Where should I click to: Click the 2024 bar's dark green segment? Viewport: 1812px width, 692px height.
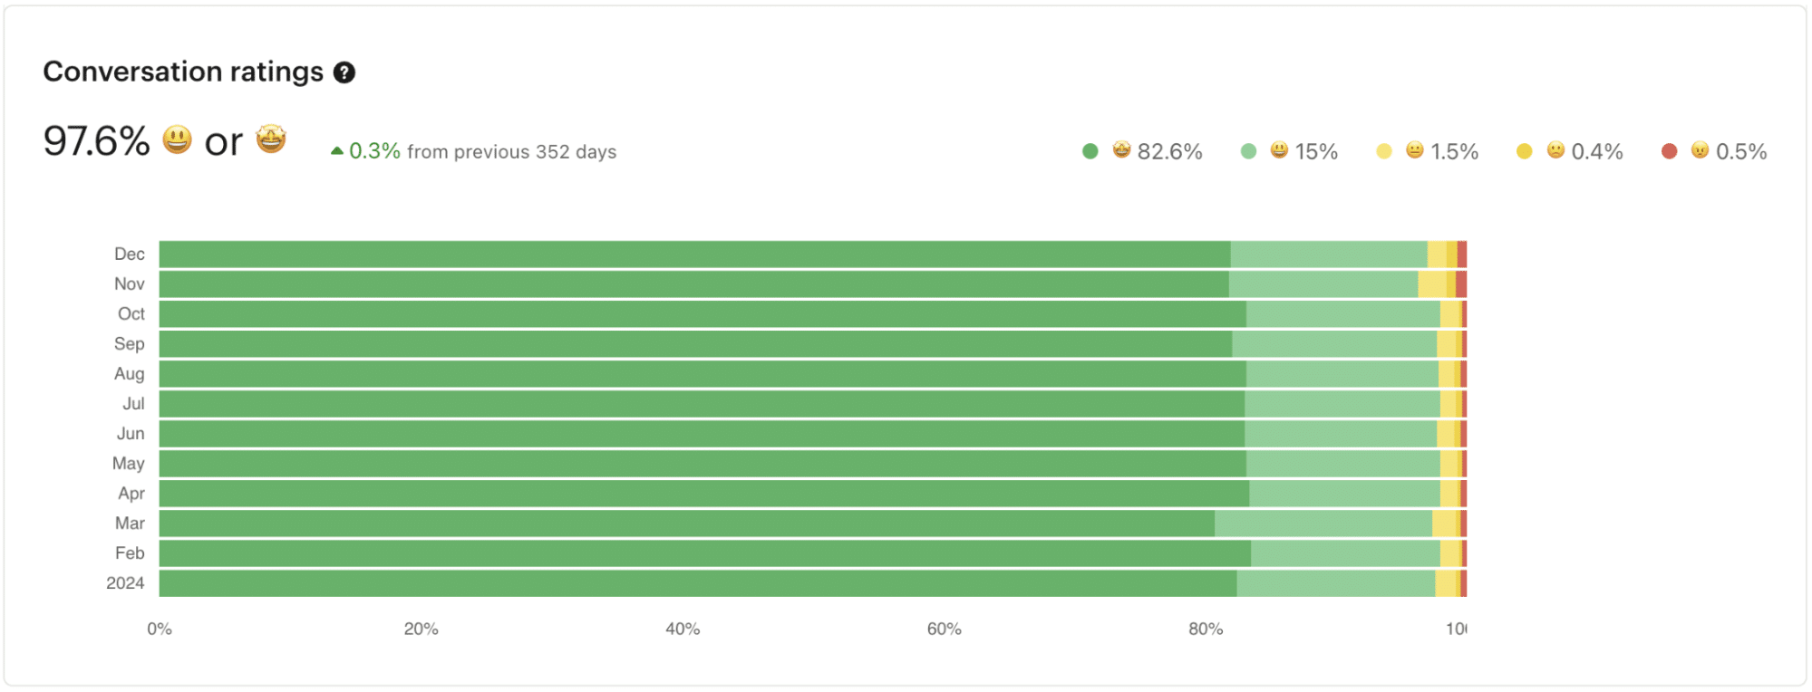698,583
